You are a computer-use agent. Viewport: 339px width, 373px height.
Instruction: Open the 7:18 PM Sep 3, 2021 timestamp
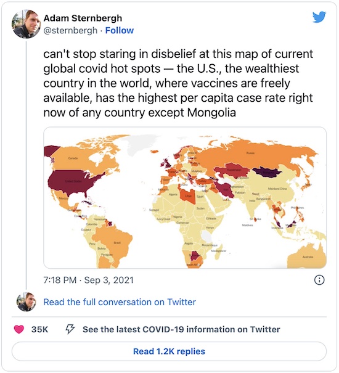pyautogui.click(x=89, y=280)
